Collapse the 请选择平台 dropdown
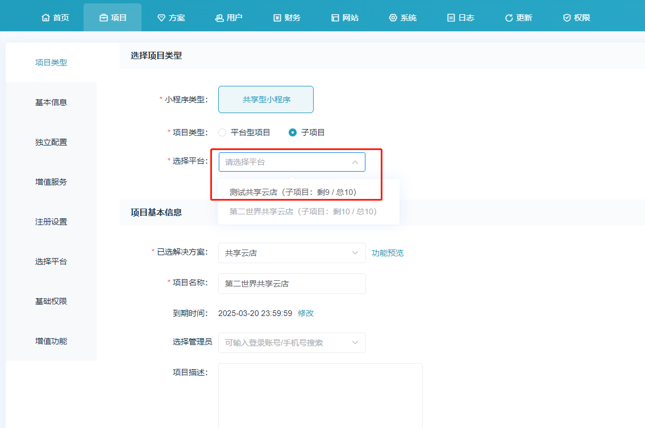 pyautogui.click(x=355, y=162)
